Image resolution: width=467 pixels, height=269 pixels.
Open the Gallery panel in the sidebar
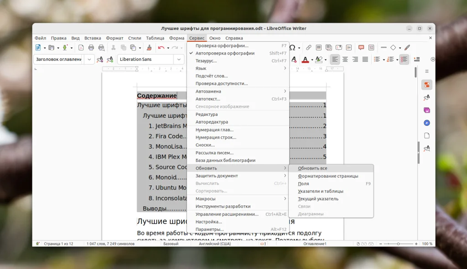(x=427, y=110)
